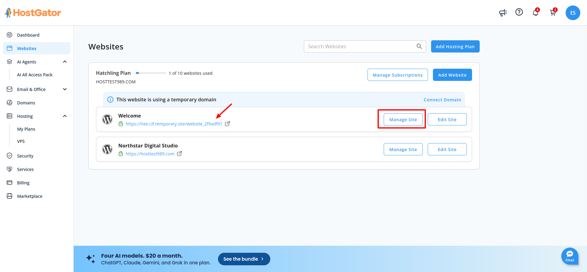Viewport: 587px width, 272px height.
Task: Open the https://hosttest989.com link
Action: [x=150, y=154]
